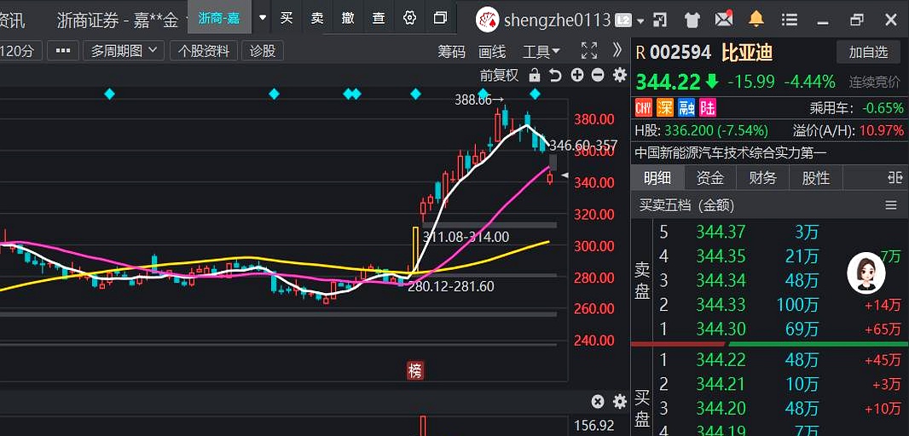This screenshot has width=909, height=436.
Task: Click the 卖 sell button
Action: [317, 19]
